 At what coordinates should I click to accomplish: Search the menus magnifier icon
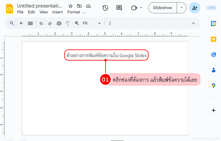tap(12, 23)
